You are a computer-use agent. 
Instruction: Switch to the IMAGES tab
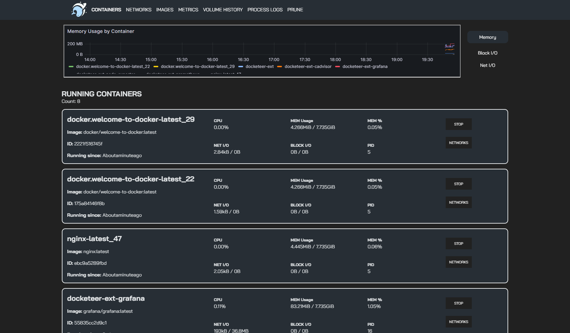tap(165, 10)
